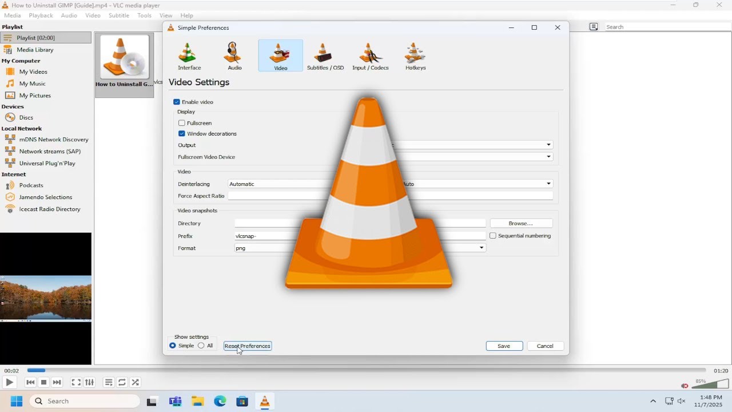Click the Previous media button
This screenshot has width=732, height=412.
pyautogui.click(x=30, y=382)
